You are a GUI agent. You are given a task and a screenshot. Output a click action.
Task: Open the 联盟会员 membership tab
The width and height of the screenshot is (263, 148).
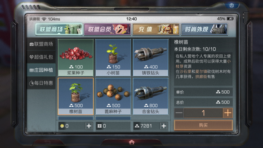(x=107, y=29)
